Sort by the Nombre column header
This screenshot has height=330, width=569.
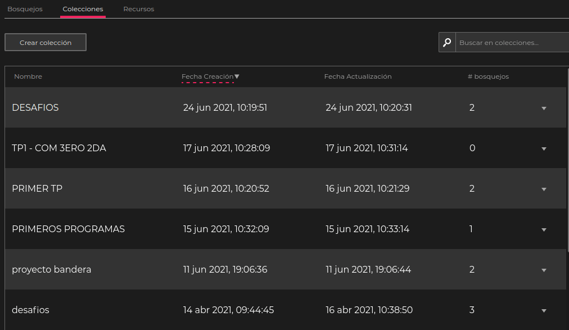tap(28, 76)
